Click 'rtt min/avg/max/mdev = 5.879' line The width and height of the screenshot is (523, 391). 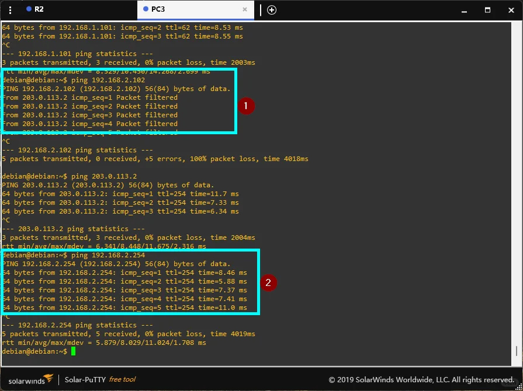click(x=104, y=343)
